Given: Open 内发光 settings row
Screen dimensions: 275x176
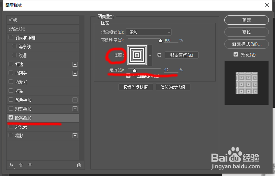Looking at the screenshot, I should coord(43,82).
